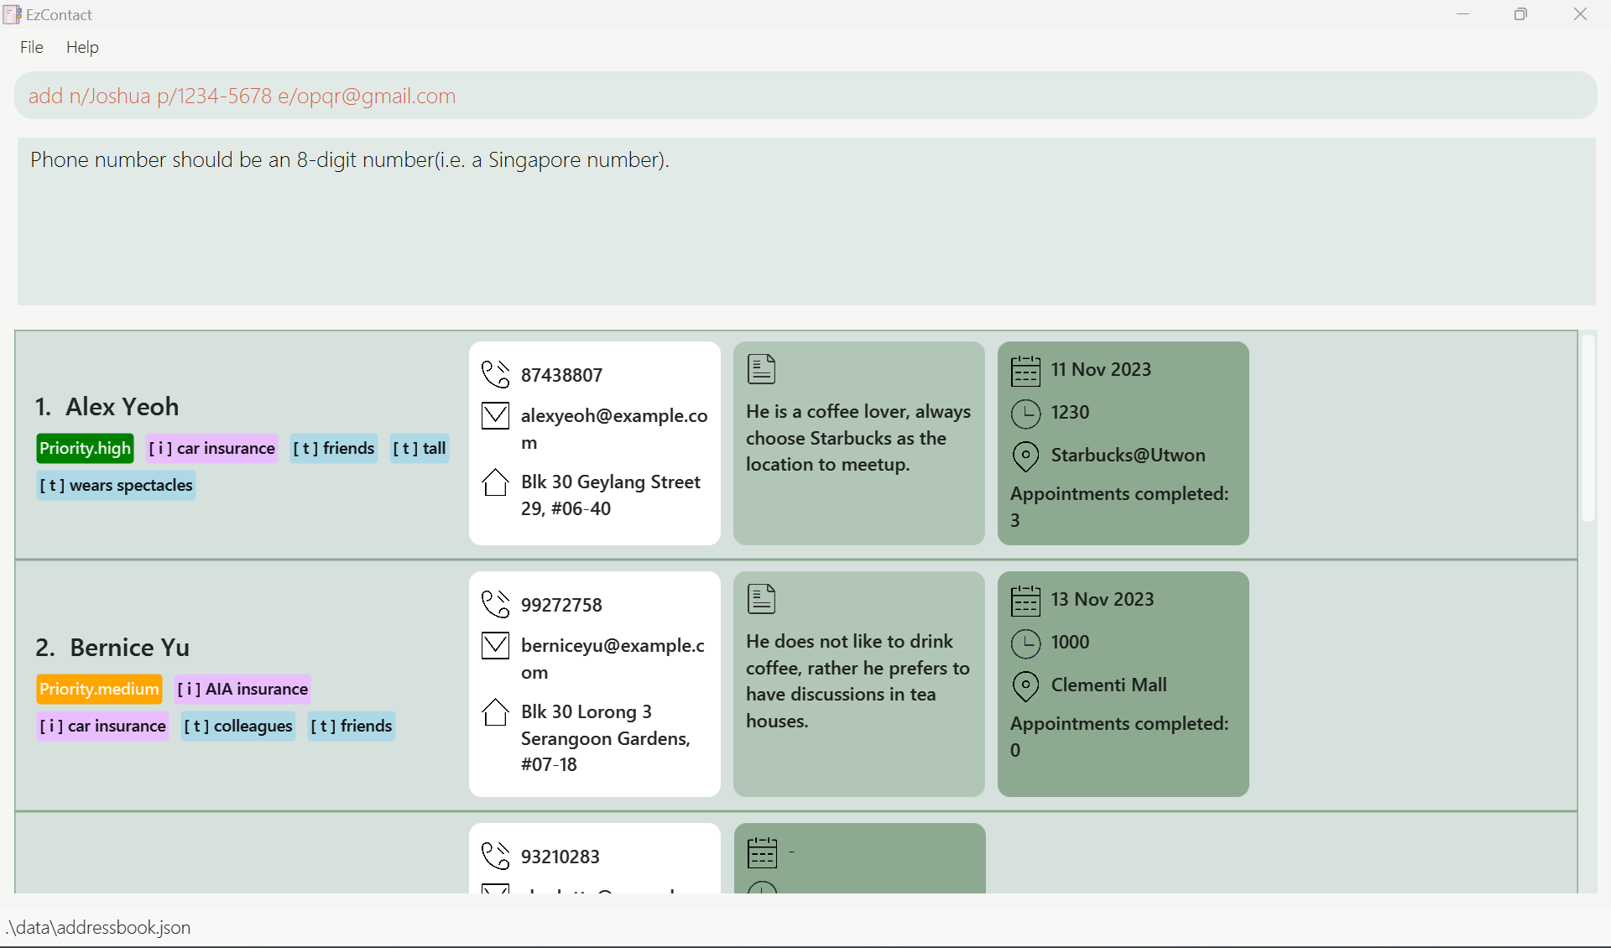Click calendar icon beside 11 Nov 2023
The image size is (1611, 948).
click(x=1025, y=370)
